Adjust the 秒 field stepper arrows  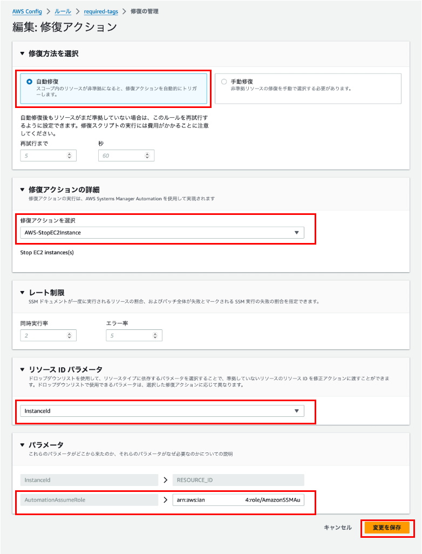(x=147, y=156)
